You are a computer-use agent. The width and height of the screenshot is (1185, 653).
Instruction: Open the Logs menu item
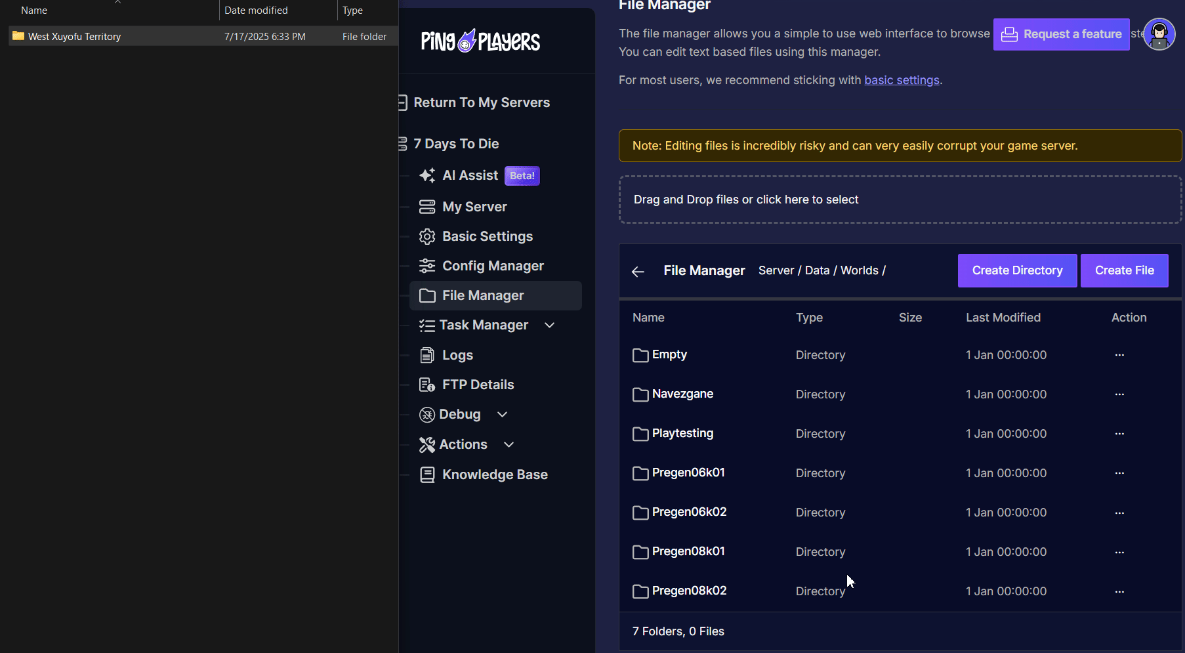pyautogui.click(x=495, y=355)
